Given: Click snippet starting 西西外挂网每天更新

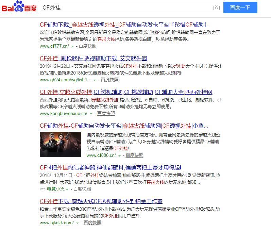Looking at the screenshot, I should tap(131, 103).
